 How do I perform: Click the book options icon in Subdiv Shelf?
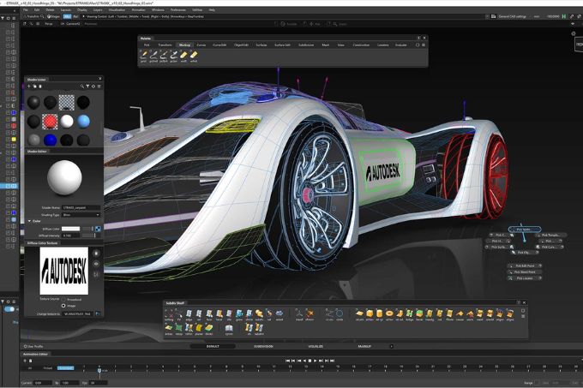(229, 328)
